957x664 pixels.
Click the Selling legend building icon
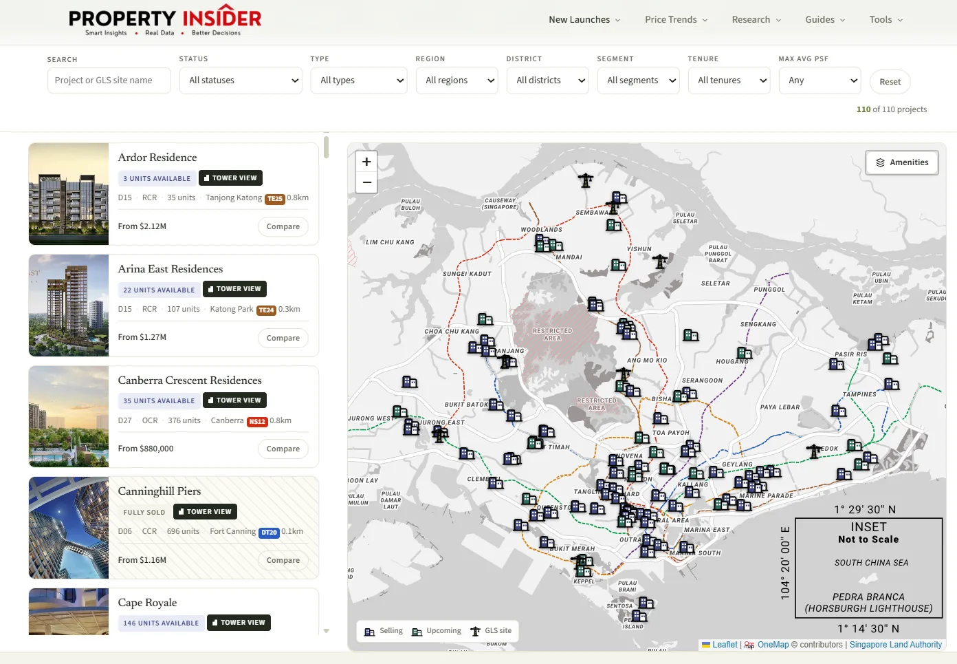pyautogui.click(x=370, y=632)
